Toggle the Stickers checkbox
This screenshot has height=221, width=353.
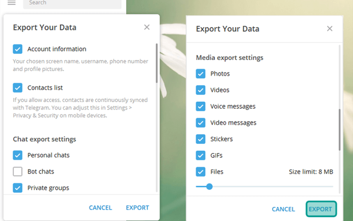pyautogui.click(x=201, y=139)
